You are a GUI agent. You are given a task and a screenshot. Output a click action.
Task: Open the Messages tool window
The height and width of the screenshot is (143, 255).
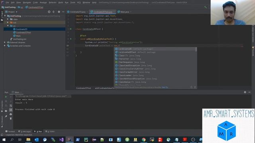tap(24, 131)
